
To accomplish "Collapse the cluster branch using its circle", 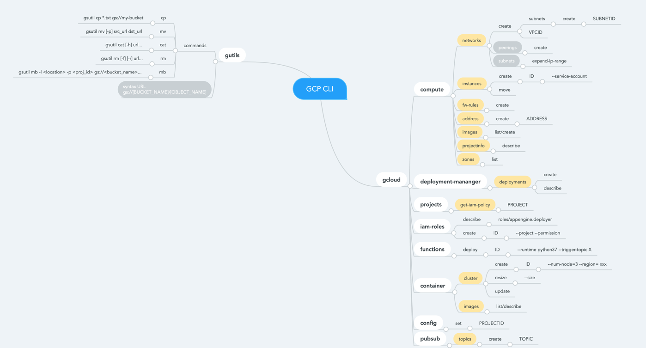I will point(486,284).
